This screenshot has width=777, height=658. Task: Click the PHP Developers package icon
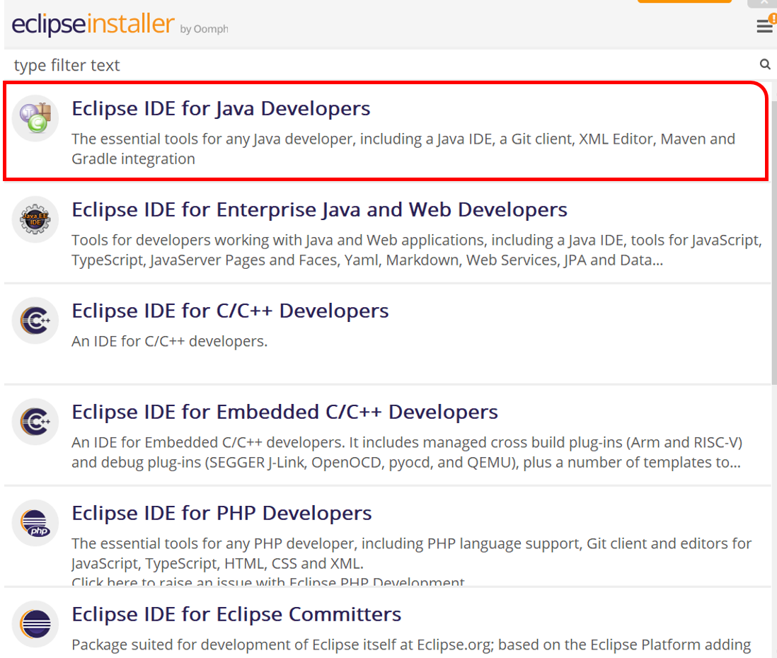point(35,523)
